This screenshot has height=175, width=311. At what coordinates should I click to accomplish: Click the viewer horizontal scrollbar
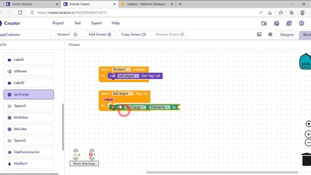pos(222,172)
